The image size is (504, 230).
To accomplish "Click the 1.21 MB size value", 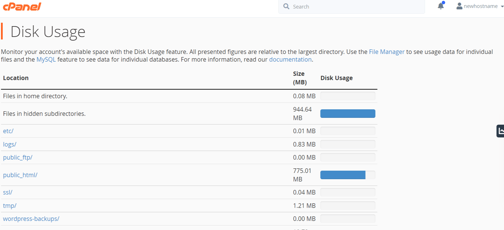I will (304, 206).
